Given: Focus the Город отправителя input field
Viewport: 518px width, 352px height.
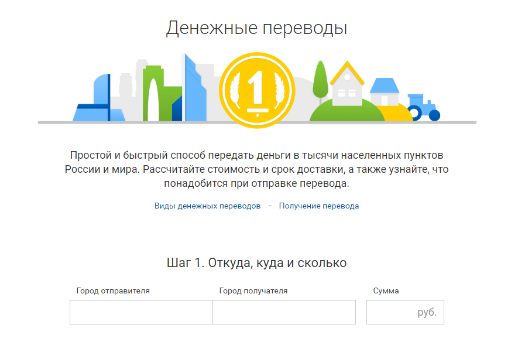Looking at the screenshot, I should point(141,312).
